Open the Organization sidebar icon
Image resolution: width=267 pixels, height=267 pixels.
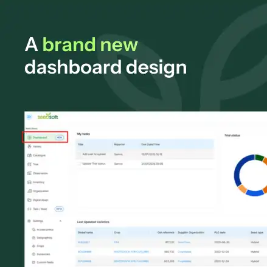(x=29, y=191)
